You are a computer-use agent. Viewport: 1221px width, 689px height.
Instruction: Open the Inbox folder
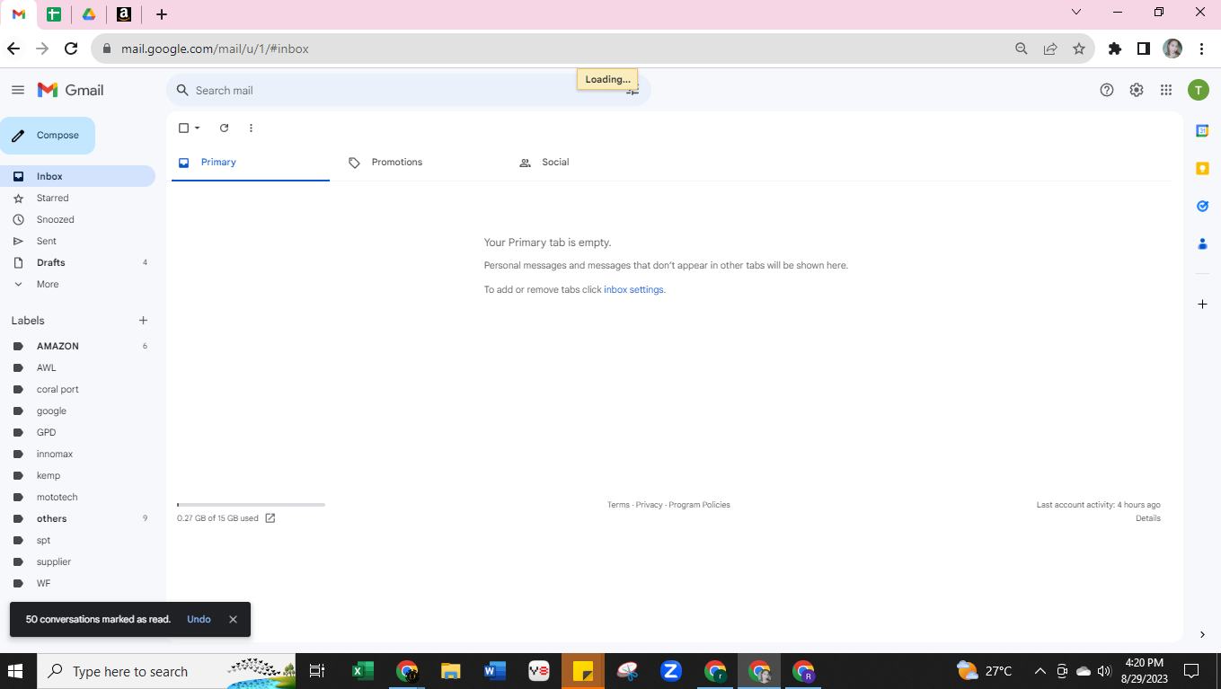click(x=77, y=176)
